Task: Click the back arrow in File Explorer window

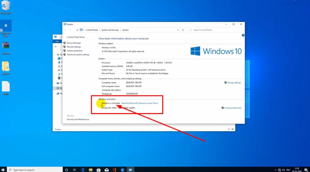Action: click(x=56, y=46)
